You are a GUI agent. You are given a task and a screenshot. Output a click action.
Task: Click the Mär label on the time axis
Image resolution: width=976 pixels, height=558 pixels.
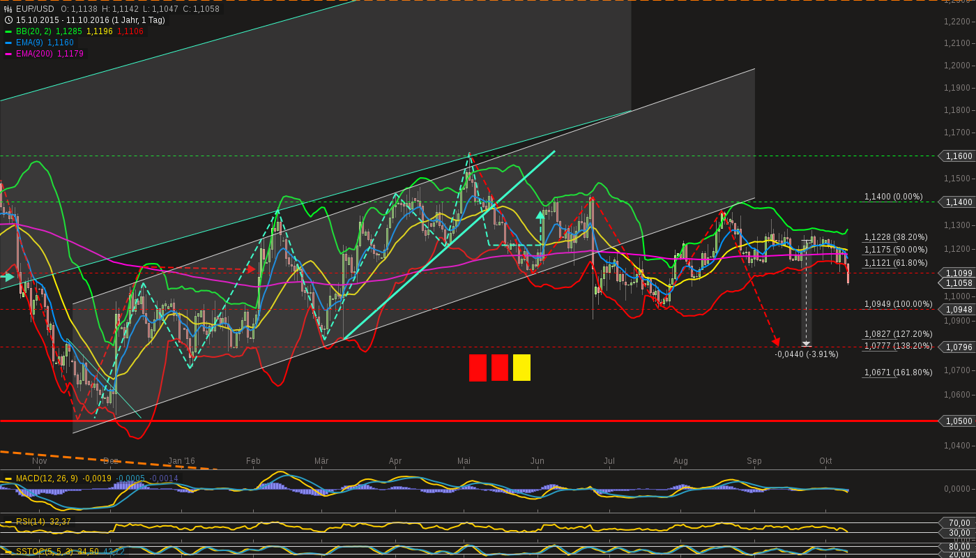[x=321, y=461]
